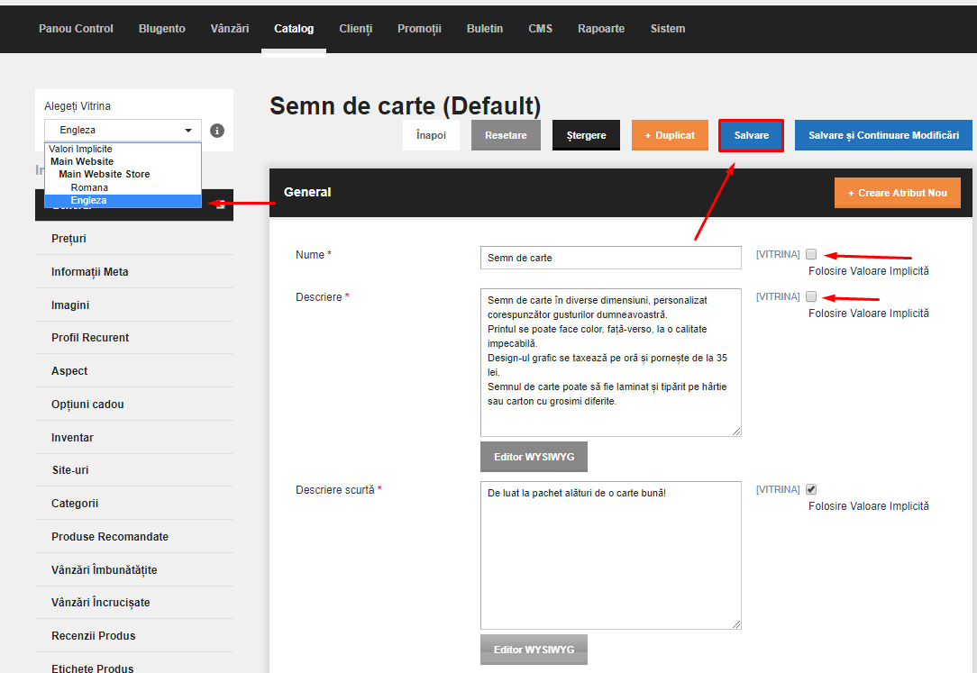This screenshot has width=977, height=673.
Task: Click + Creare Atribut Nou button
Action: (x=898, y=193)
